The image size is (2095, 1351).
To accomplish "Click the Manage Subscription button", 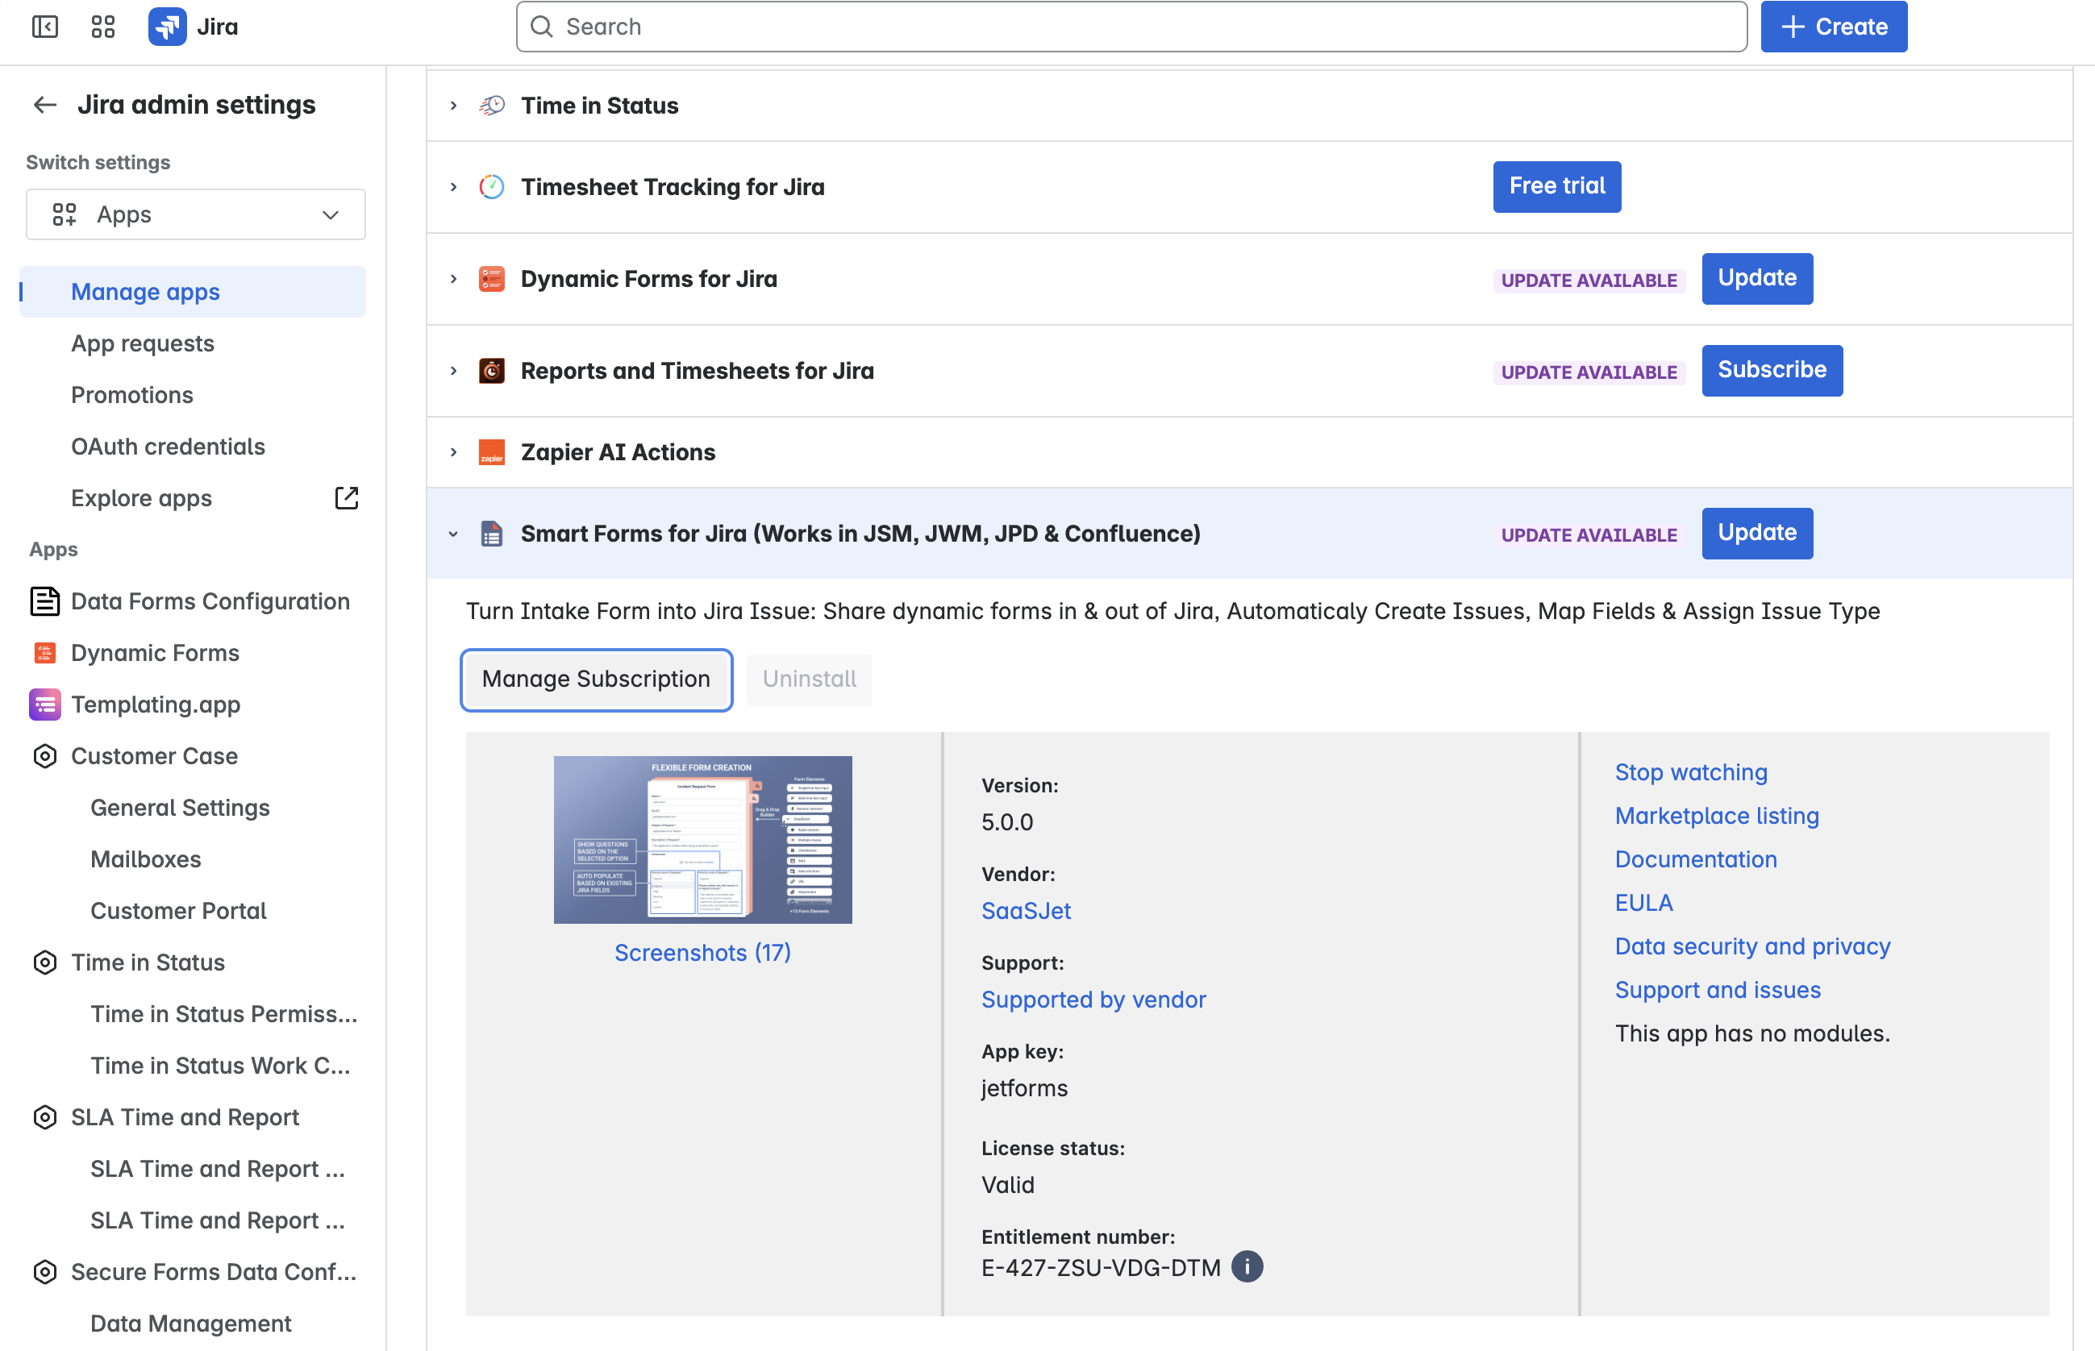I will click(596, 679).
